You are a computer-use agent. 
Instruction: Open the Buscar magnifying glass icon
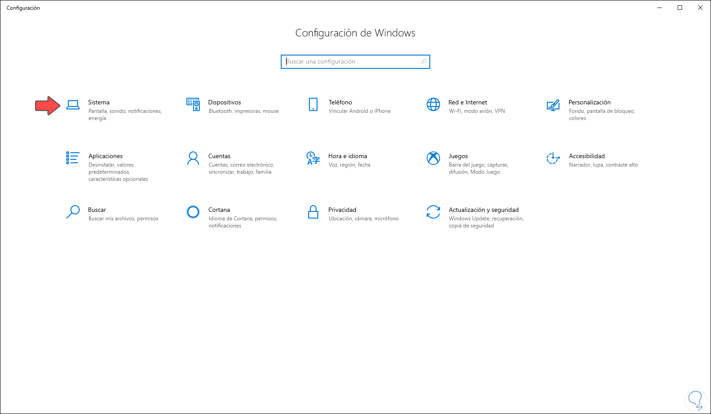point(73,212)
